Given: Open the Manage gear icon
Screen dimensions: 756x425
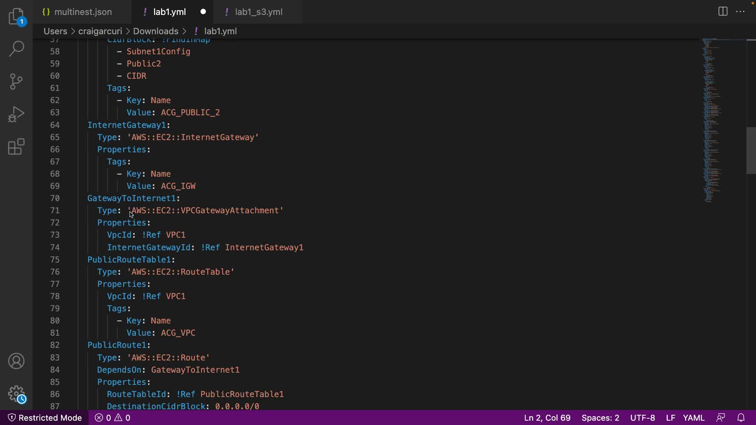Looking at the screenshot, I should pyautogui.click(x=17, y=394).
